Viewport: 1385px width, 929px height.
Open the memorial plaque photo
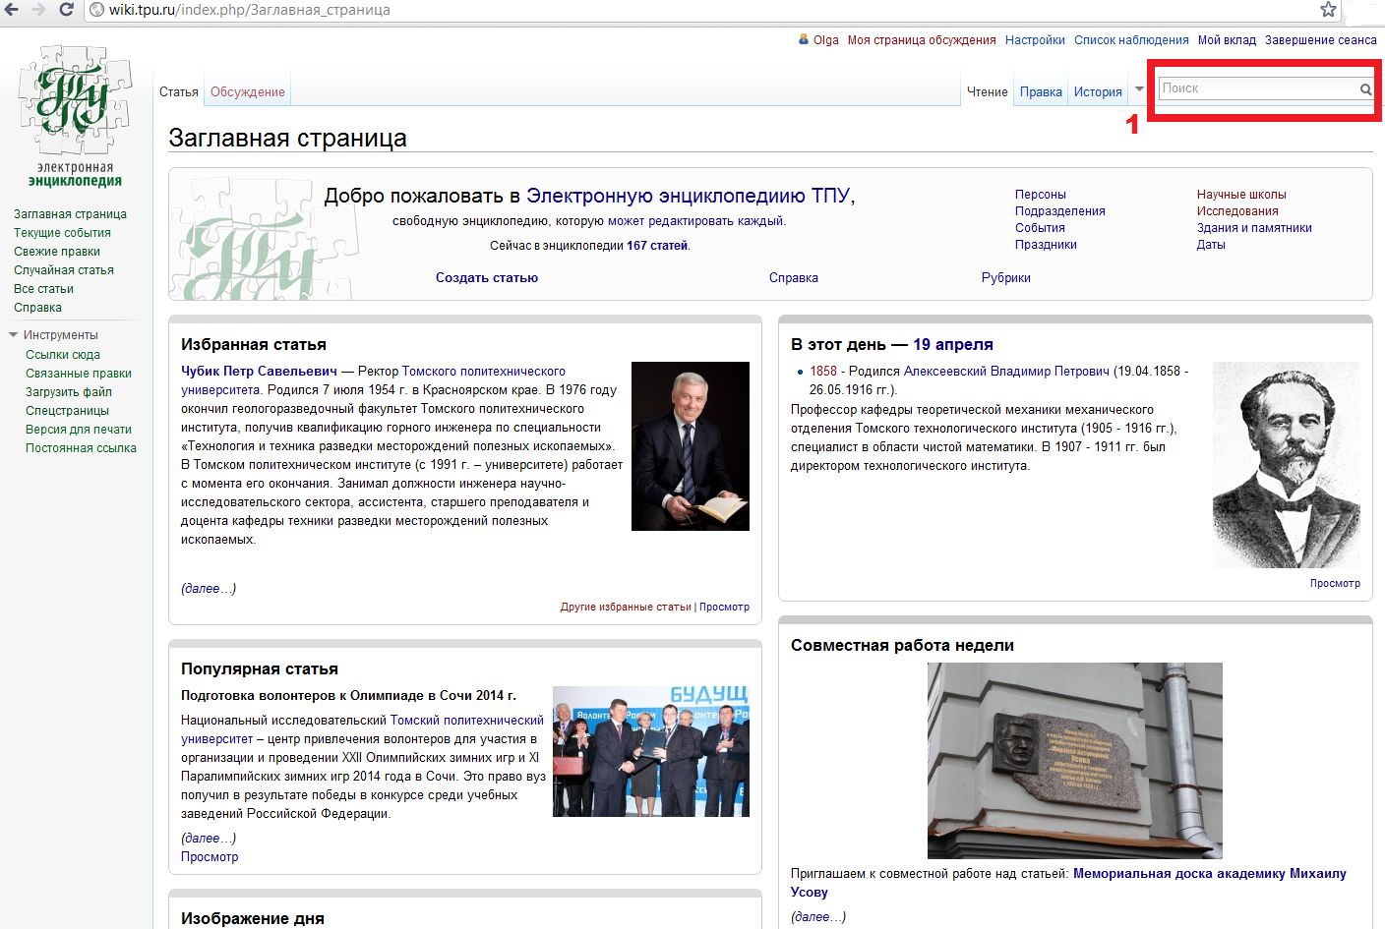point(1075,761)
